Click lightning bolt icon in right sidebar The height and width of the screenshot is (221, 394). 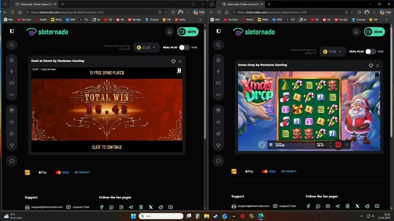(x=218, y=72)
